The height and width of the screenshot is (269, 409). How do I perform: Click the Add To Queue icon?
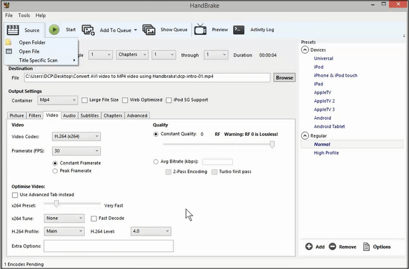[88, 30]
